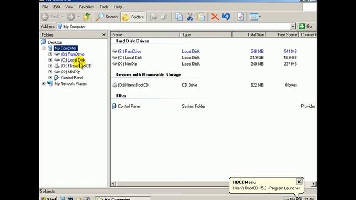
Task: Click the Go button
Action: pos(305,26)
